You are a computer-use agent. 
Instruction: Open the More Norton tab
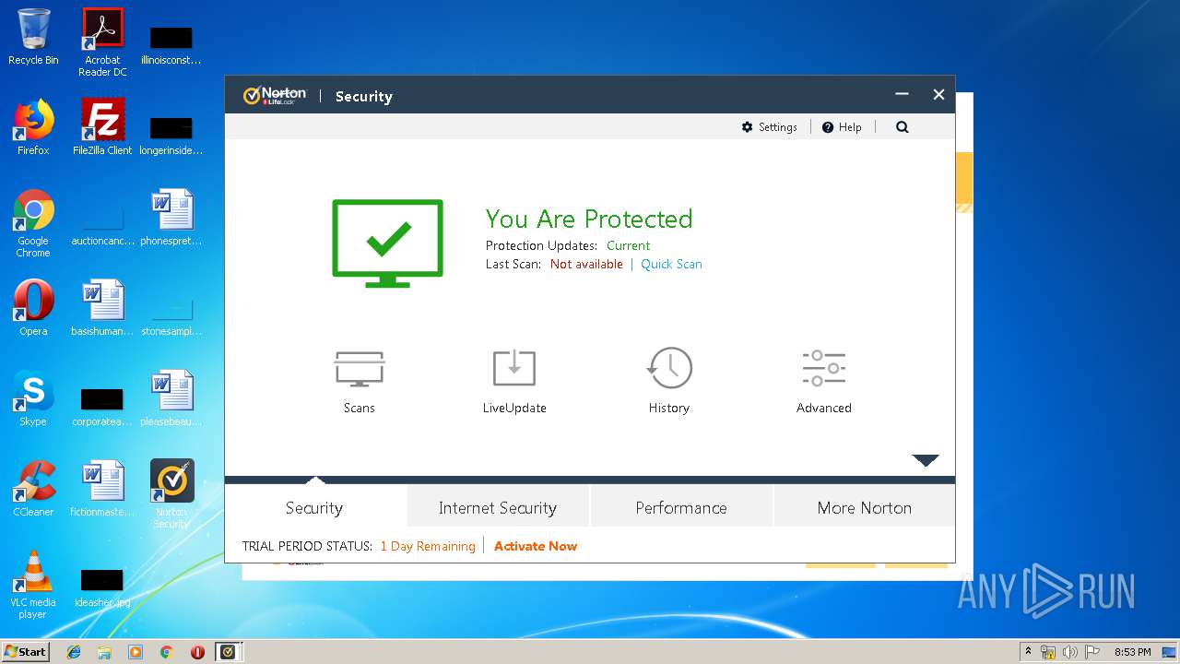(x=864, y=507)
